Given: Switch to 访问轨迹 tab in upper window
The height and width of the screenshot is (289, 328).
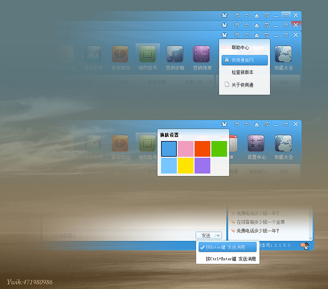Looking at the screenshot, I should pos(120,82).
